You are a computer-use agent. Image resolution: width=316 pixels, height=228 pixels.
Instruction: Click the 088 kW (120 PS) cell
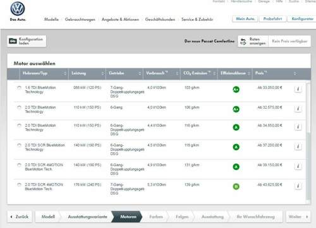pyautogui.click(x=87, y=88)
